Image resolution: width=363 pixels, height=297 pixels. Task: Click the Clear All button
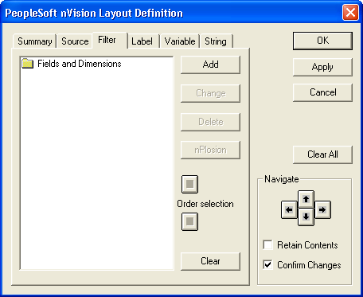[322, 154]
